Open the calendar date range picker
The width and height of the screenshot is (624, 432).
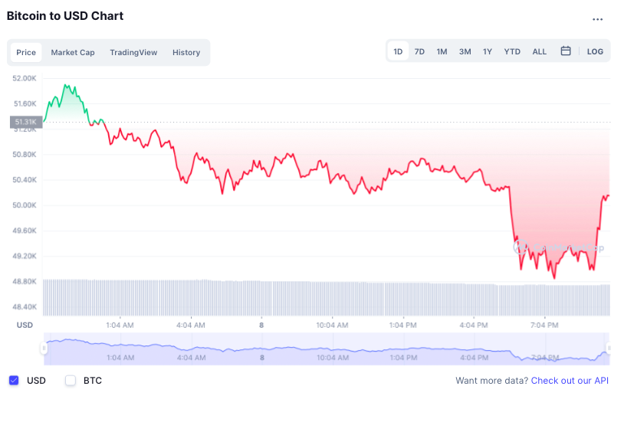tap(566, 51)
